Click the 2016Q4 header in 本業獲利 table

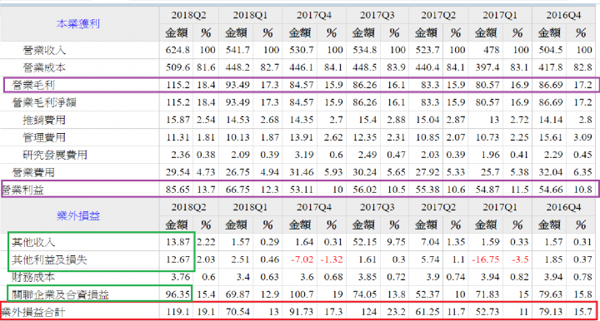(x=563, y=15)
